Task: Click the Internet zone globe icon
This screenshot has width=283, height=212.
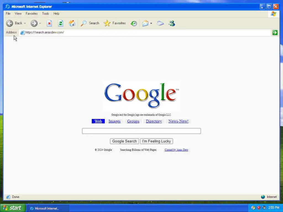Action: 263,197
